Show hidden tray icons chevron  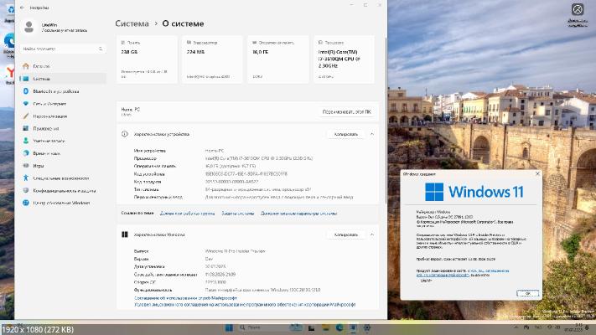click(516, 327)
